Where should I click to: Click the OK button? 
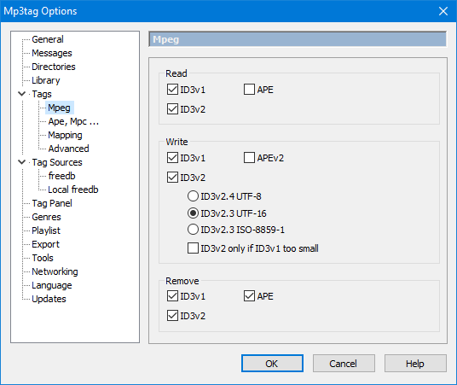coord(272,364)
